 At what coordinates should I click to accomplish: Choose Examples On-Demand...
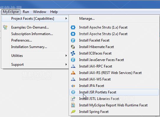pyautogui.click(x=35, y=27)
